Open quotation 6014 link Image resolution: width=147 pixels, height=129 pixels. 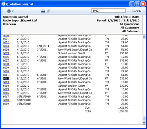(6, 86)
